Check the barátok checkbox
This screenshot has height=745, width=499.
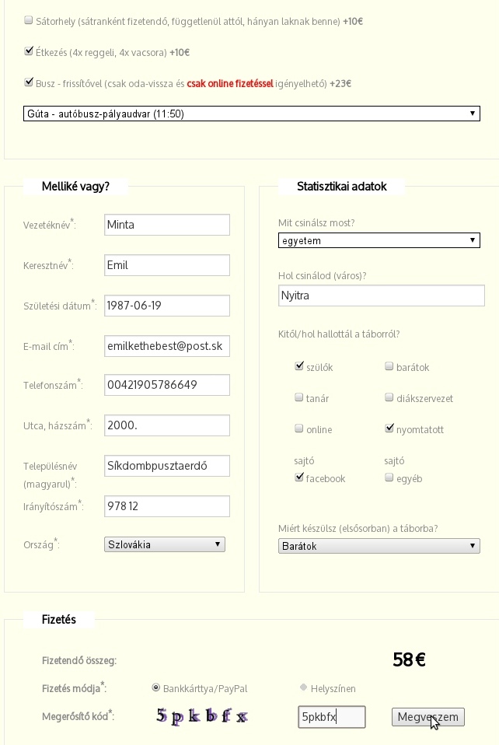pos(389,366)
